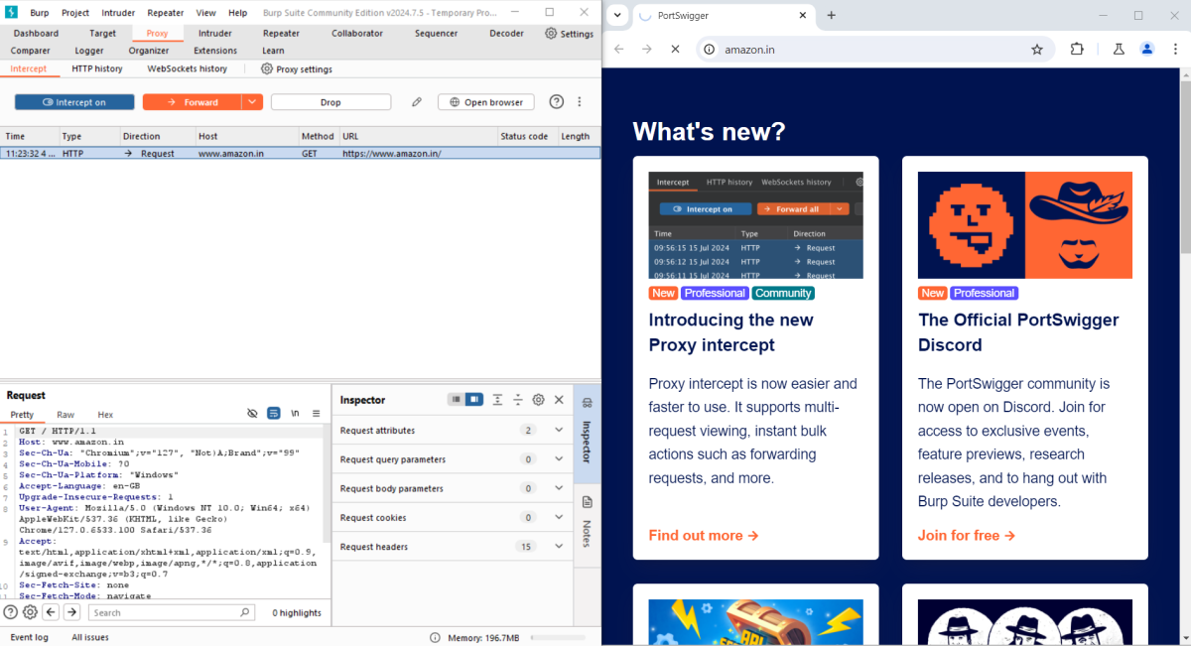Open Chrome profile avatar
The width and height of the screenshot is (1191, 646).
pos(1147,50)
